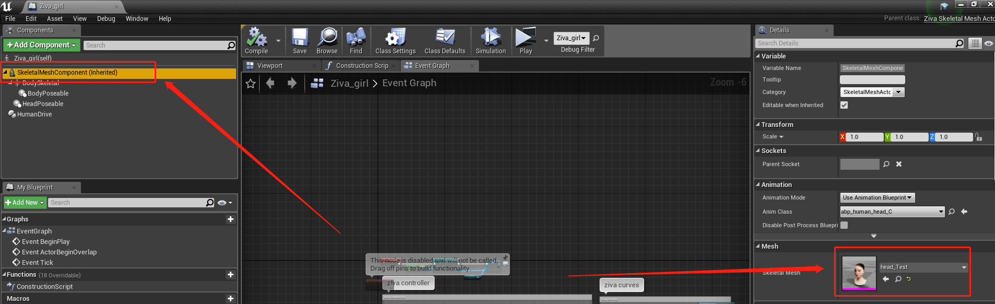Browse to asset with the magnifier icon
Screen dimensions: 995x304
327,38
